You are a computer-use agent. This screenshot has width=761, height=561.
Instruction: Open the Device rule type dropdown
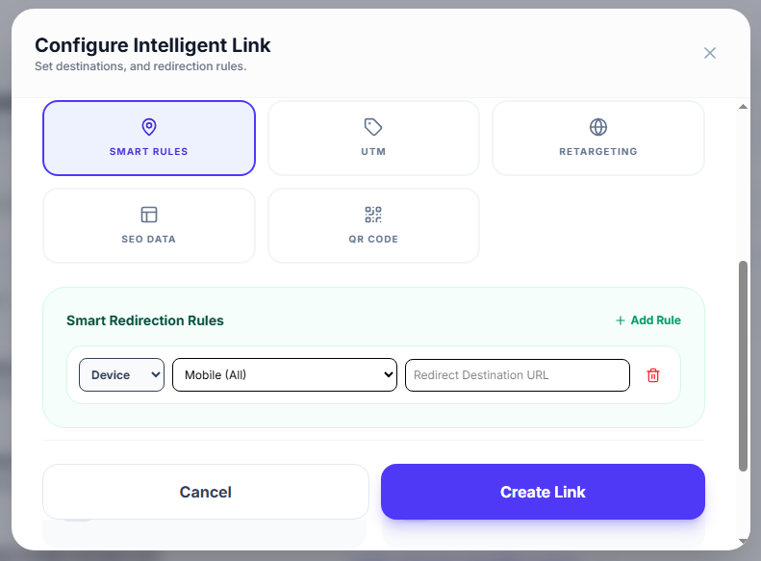click(122, 374)
